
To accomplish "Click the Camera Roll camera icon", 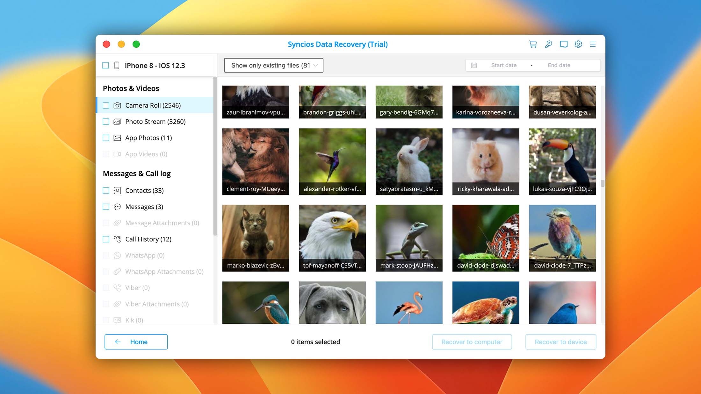I will pos(117,105).
